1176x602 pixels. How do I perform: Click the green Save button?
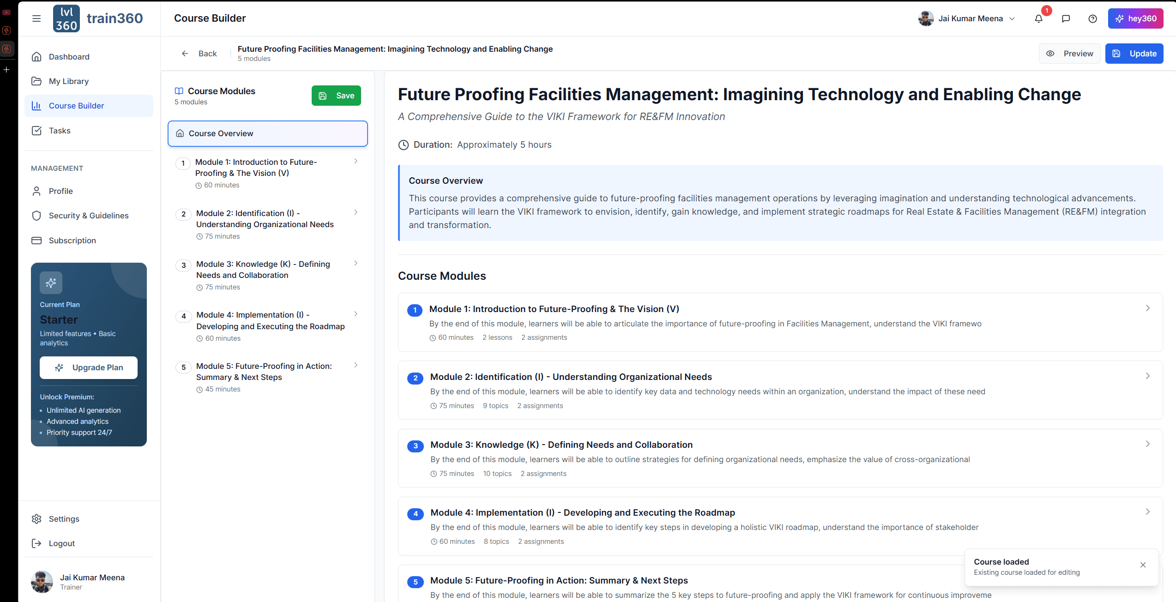[336, 96]
